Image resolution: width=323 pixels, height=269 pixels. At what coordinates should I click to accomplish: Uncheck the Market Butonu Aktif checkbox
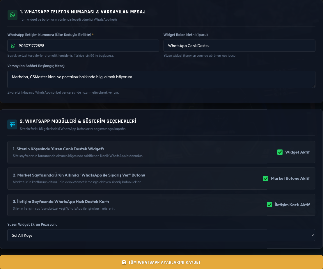pos(265,179)
